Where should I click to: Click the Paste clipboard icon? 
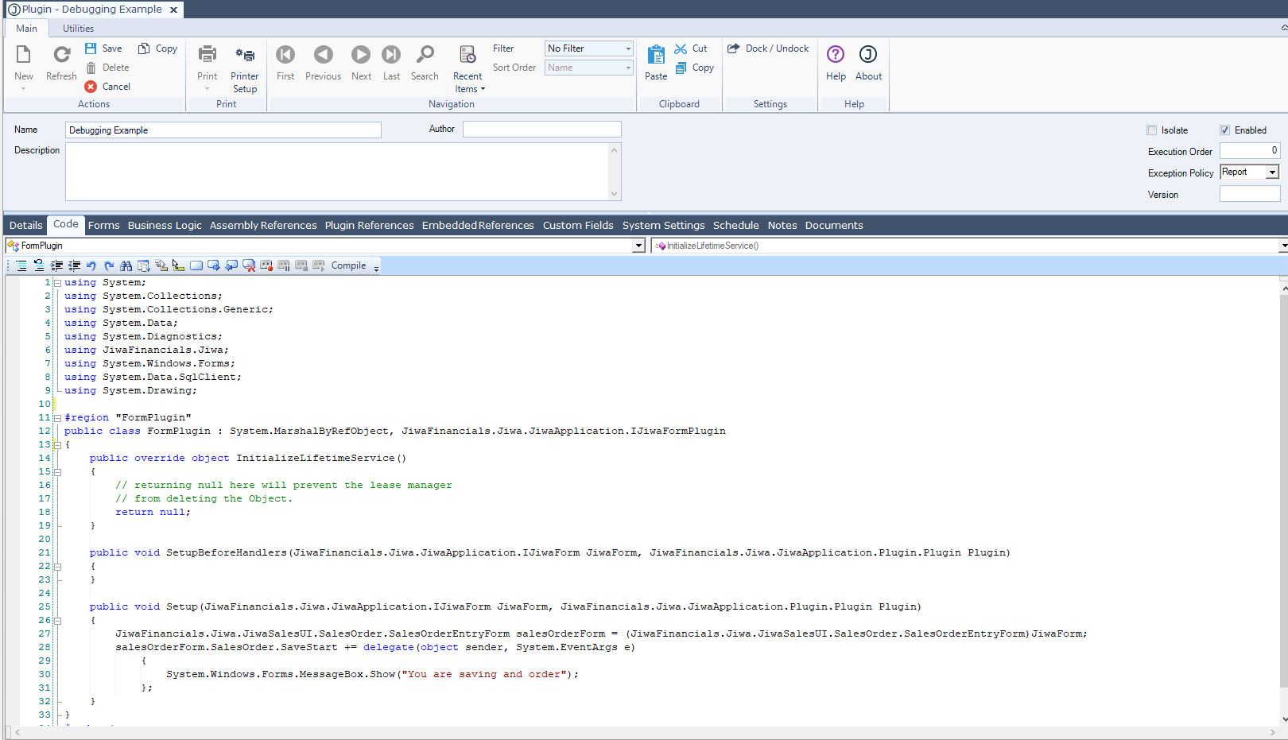(656, 55)
